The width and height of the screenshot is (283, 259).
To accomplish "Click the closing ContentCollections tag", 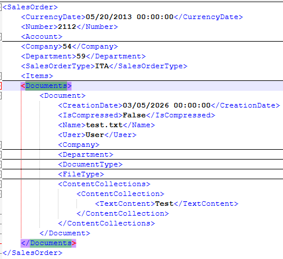I will pos(106,223).
